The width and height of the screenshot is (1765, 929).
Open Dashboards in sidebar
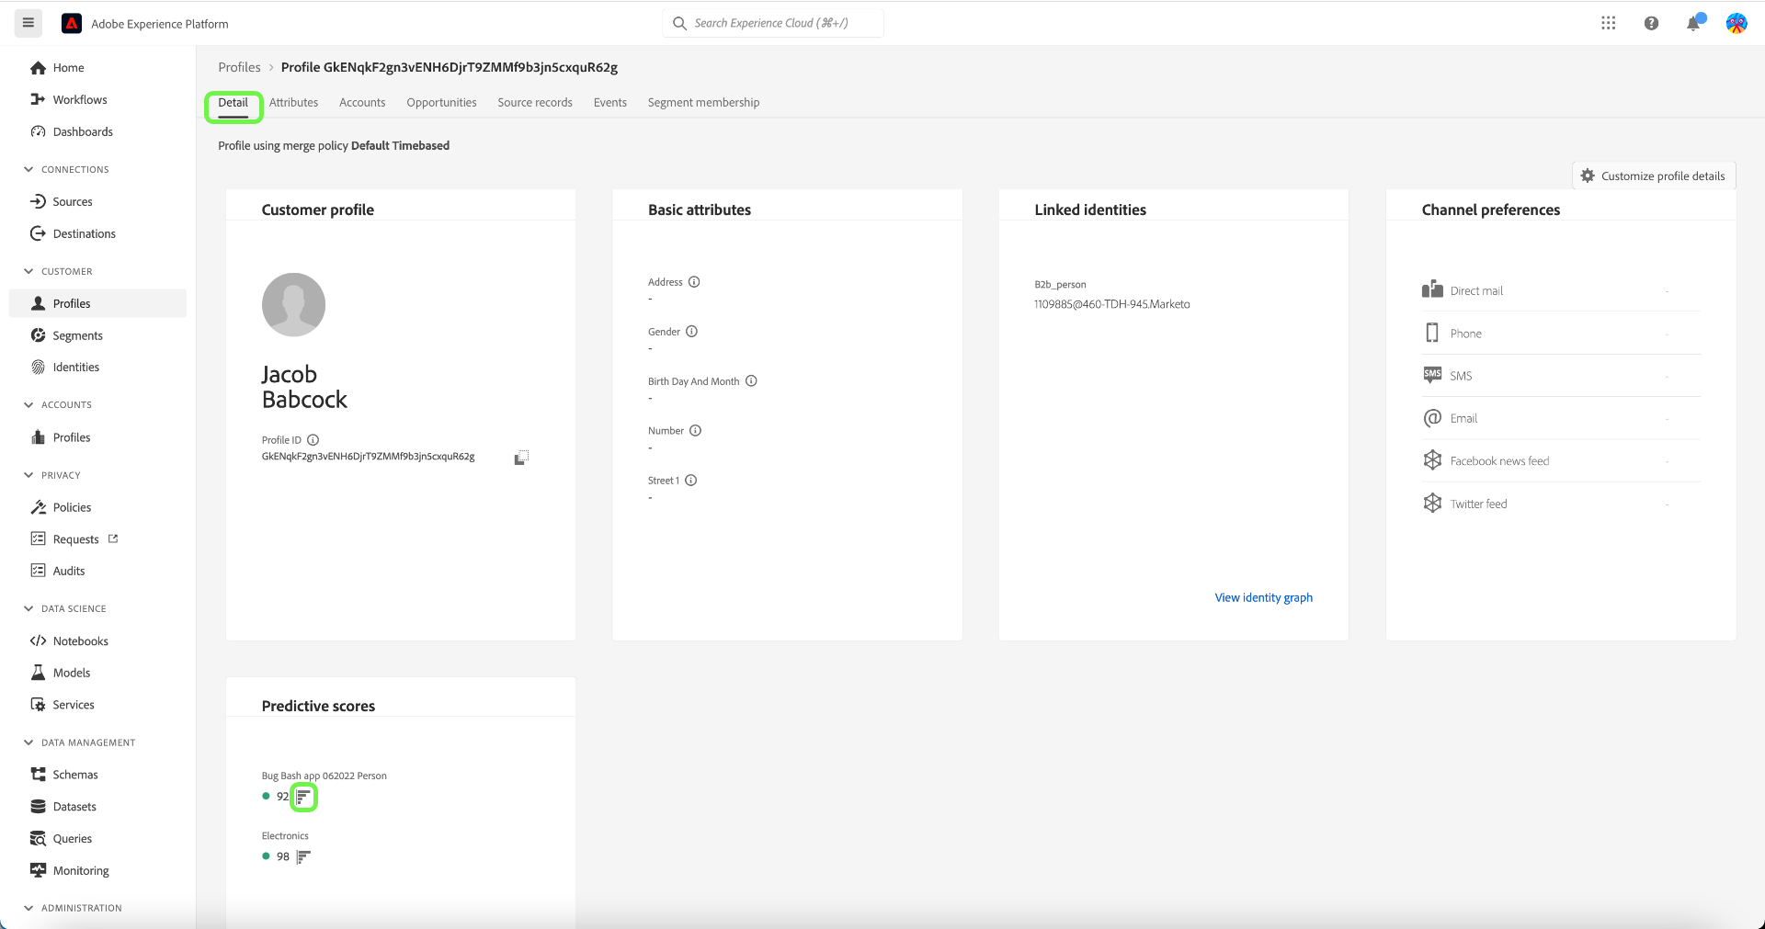tap(97, 132)
